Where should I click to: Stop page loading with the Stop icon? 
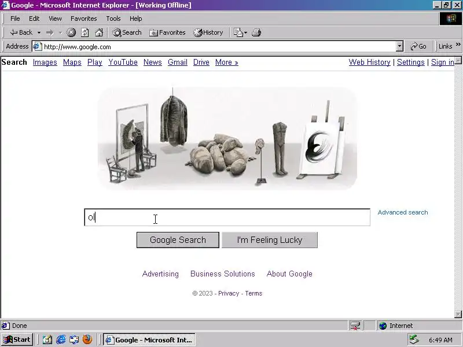pyautogui.click(x=71, y=32)
